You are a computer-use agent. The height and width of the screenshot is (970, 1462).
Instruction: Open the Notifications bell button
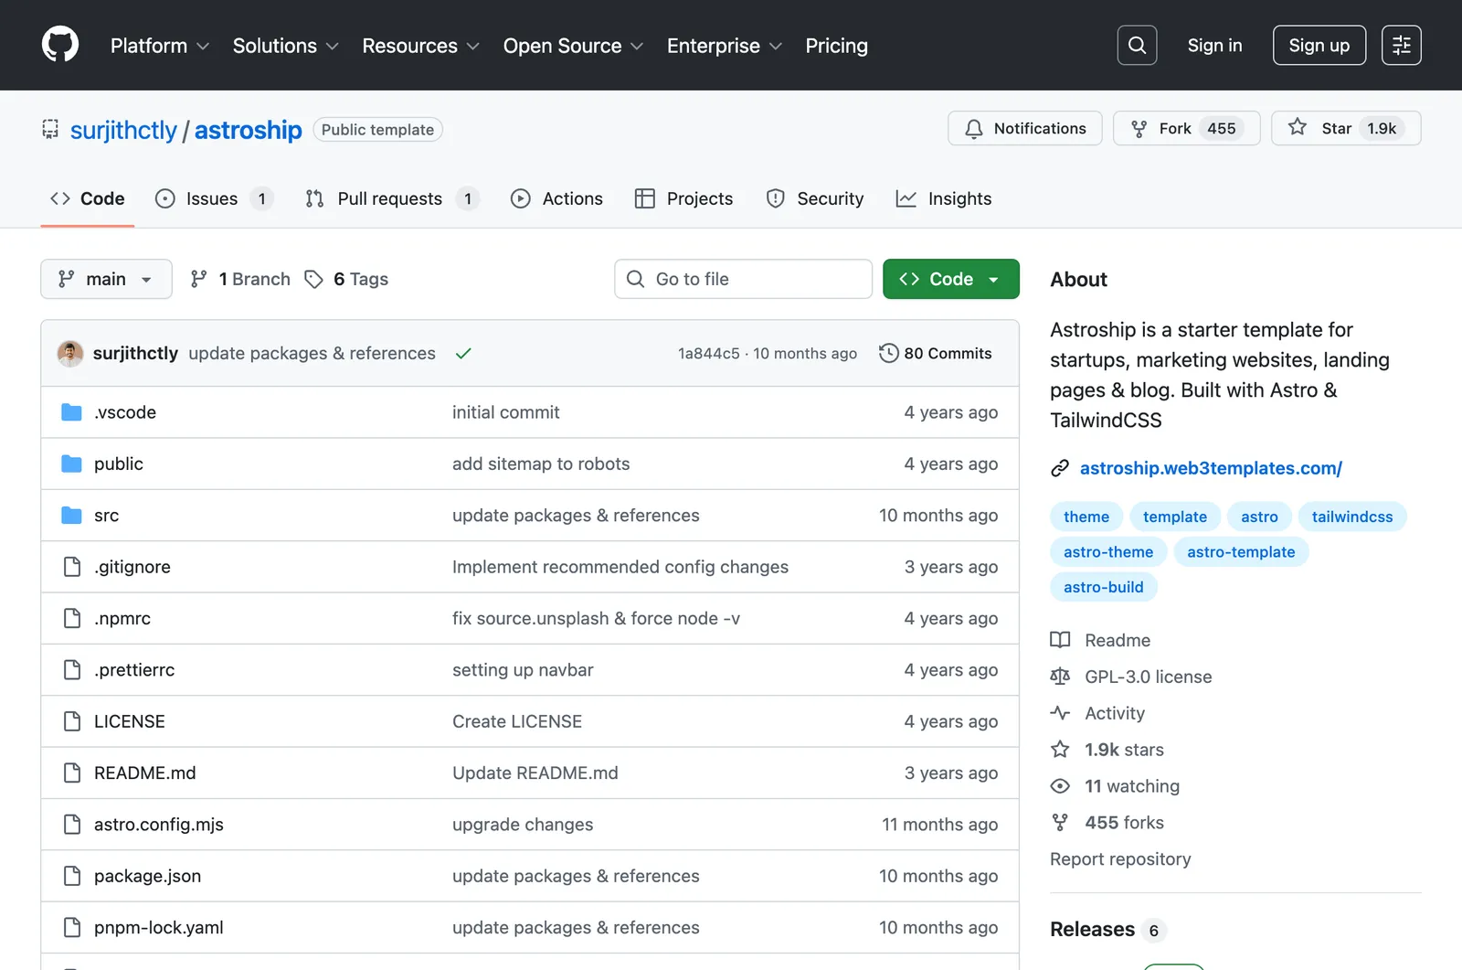pyautogui.click(x=1025, y=128)
